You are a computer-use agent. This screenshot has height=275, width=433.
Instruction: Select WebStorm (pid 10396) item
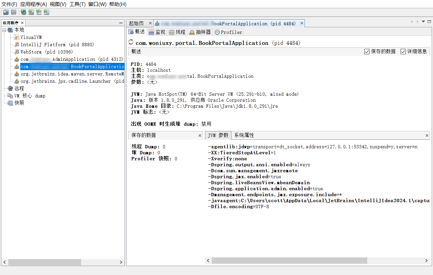point(46,52)
